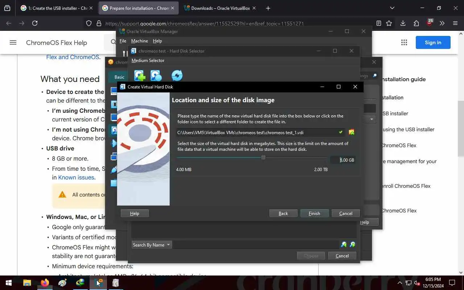
Task: Open the paint palette app on taskbar
Action: [63, 283]
